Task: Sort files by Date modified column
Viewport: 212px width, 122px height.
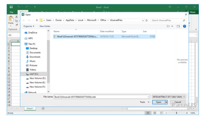Action: pyautogui.click(x=107, y=31)
